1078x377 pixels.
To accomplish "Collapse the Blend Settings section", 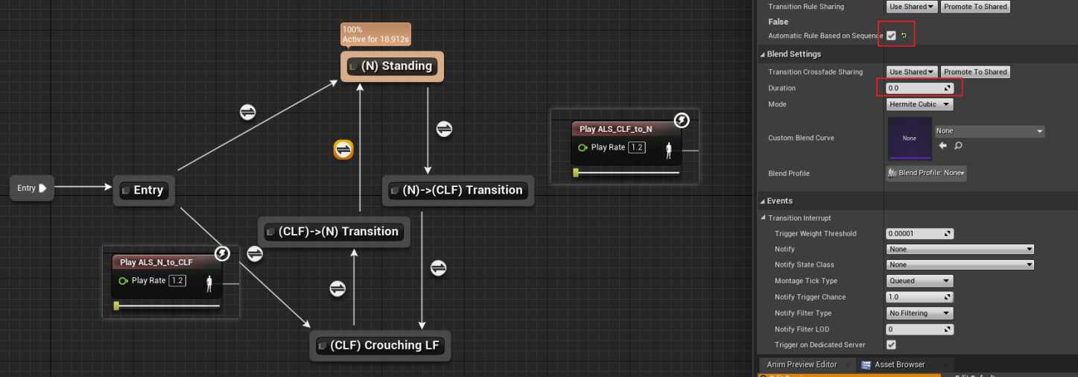I will coord(762,54).
